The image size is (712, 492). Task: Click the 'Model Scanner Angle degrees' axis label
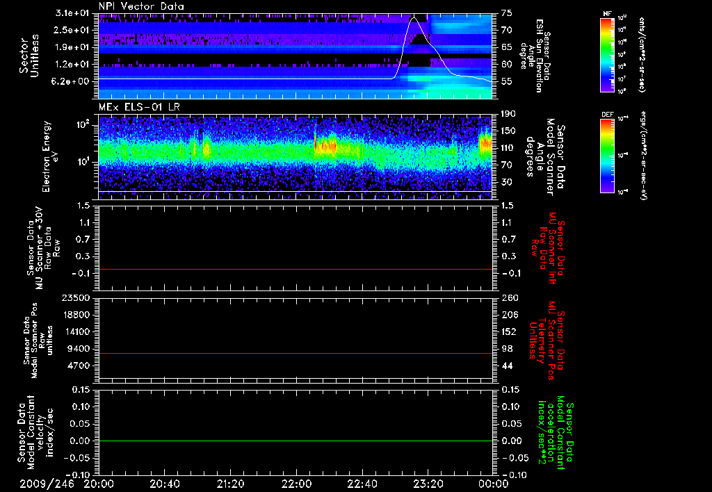click(x=545, y=157)
